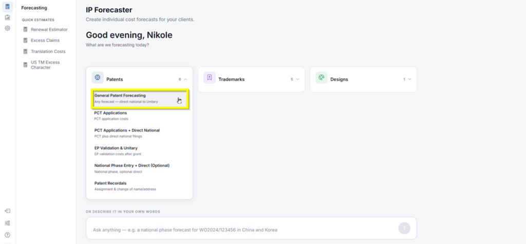Open Patent Recordals forecast
Screen dimensions: 526x244
pos(140,186)
